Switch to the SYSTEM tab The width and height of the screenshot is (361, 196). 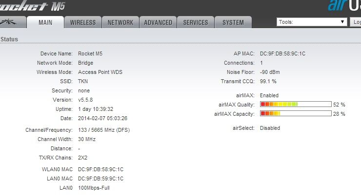pyautogui.click(x=233, y=22)
